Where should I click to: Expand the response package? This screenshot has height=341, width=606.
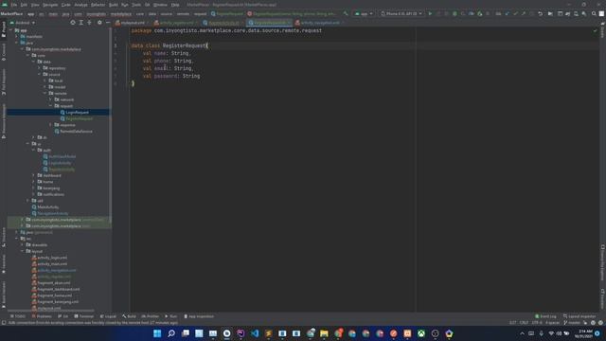click(x=50, y=125)
